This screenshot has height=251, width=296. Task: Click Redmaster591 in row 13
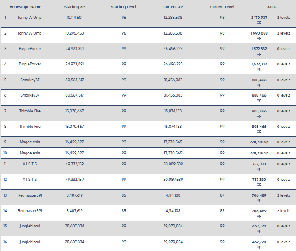(x=30, y=195)
